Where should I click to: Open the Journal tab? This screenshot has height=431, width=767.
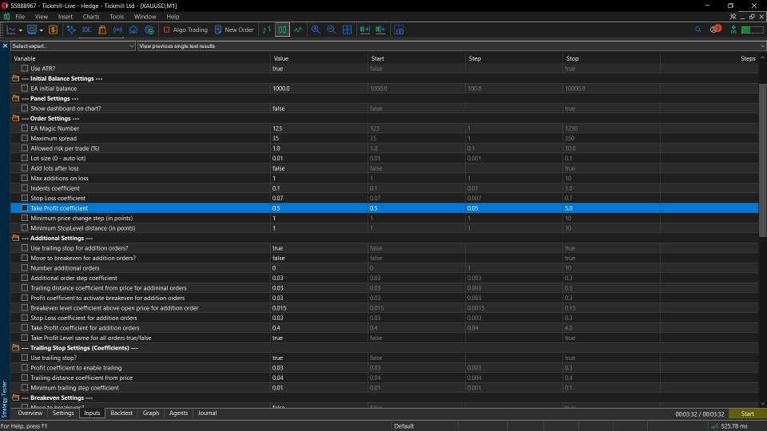[x=207, y=413]
